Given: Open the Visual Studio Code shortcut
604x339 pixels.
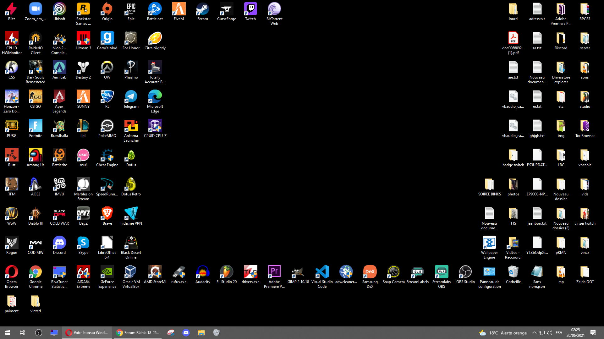Looking at the screenshot, I should (322, 277).
